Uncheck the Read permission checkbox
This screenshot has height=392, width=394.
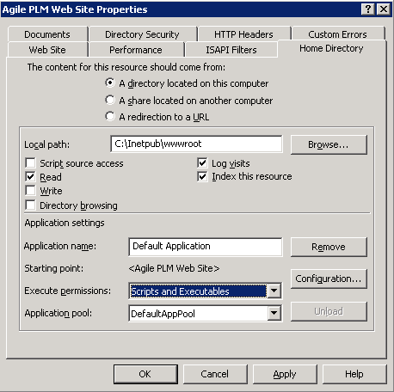click(x=30, y=177)
